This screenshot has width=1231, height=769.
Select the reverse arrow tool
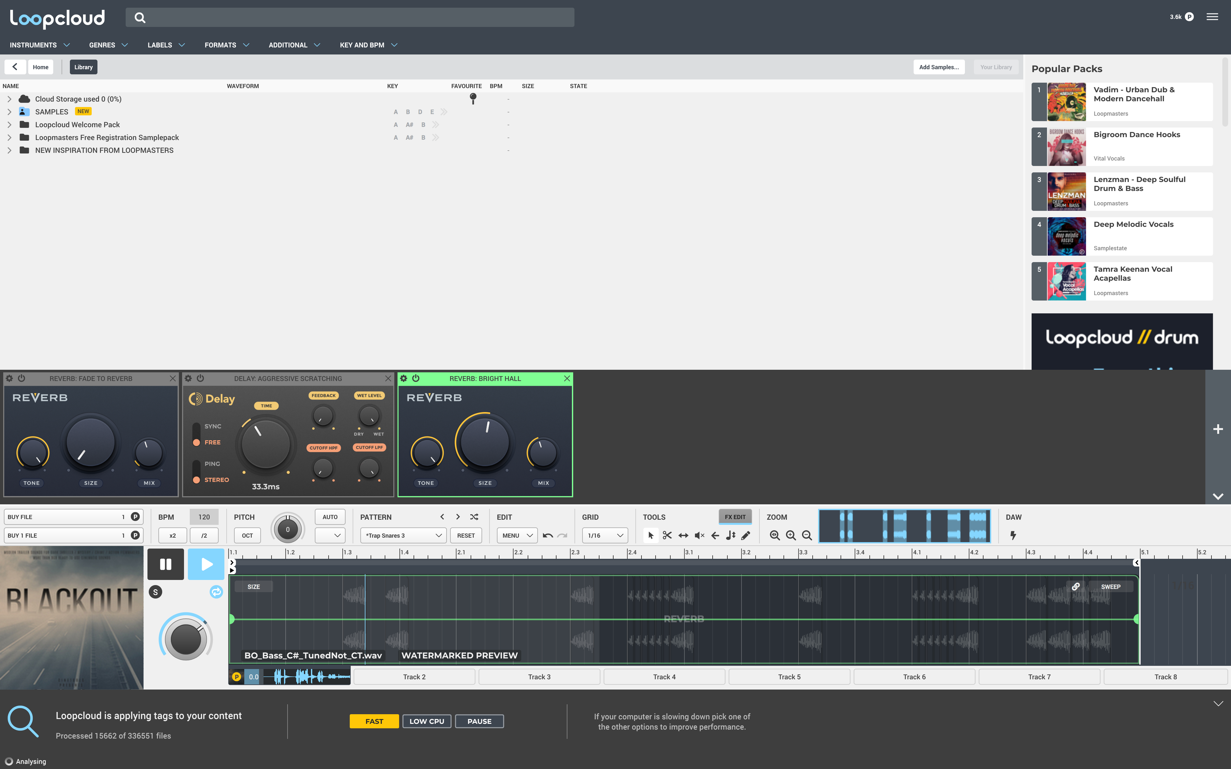715,535
